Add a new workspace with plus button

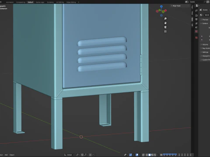click(x=79, y=2)
